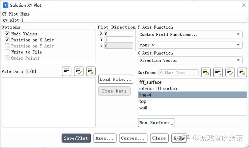This screenshot has width=249, height=148.
Task: Deselect all File Data entries icon
Action: [91, 71]
